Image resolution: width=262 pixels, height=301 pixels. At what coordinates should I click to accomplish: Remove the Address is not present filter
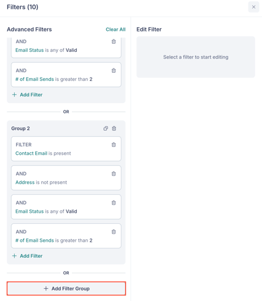pyautogui.click(x=114, y=174)
